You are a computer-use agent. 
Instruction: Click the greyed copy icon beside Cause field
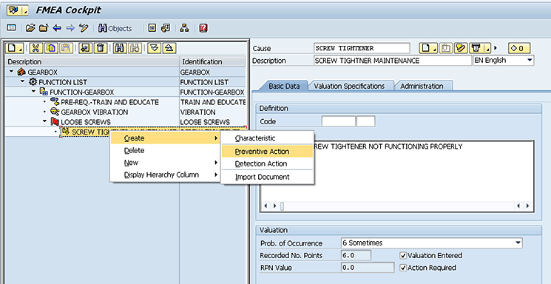[x=446, y=48]
